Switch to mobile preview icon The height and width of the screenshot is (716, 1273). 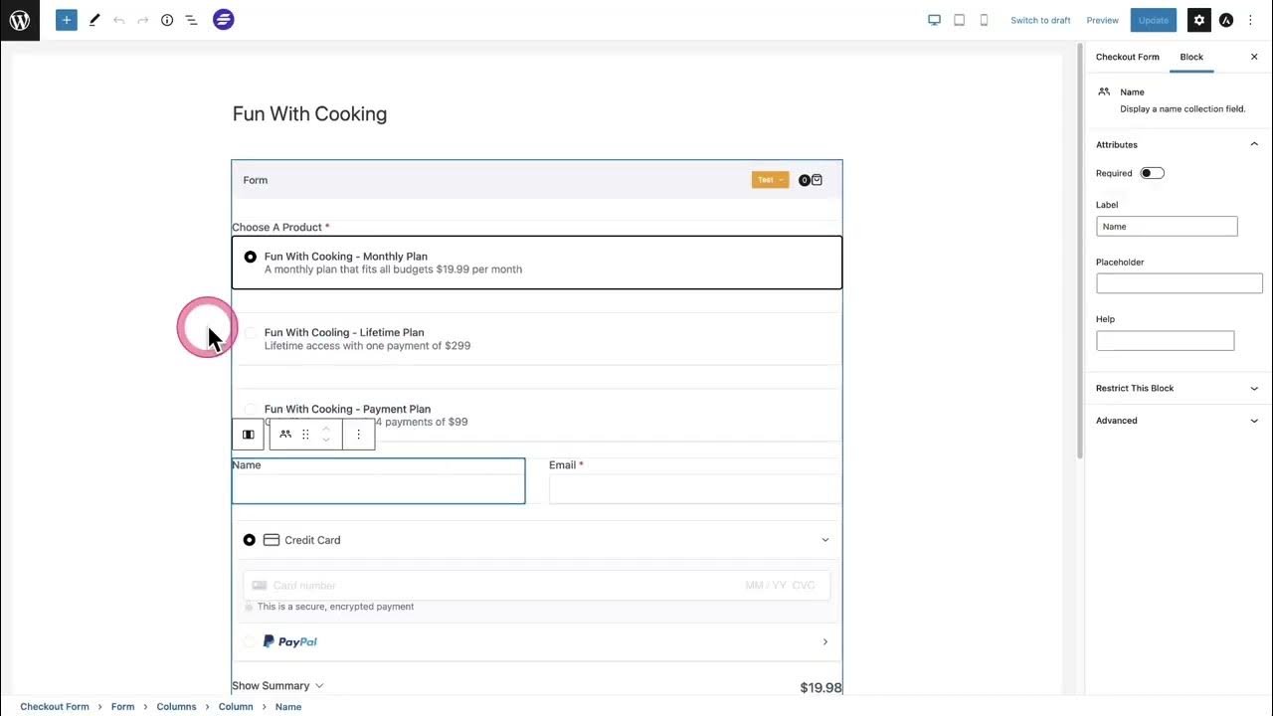984,20
